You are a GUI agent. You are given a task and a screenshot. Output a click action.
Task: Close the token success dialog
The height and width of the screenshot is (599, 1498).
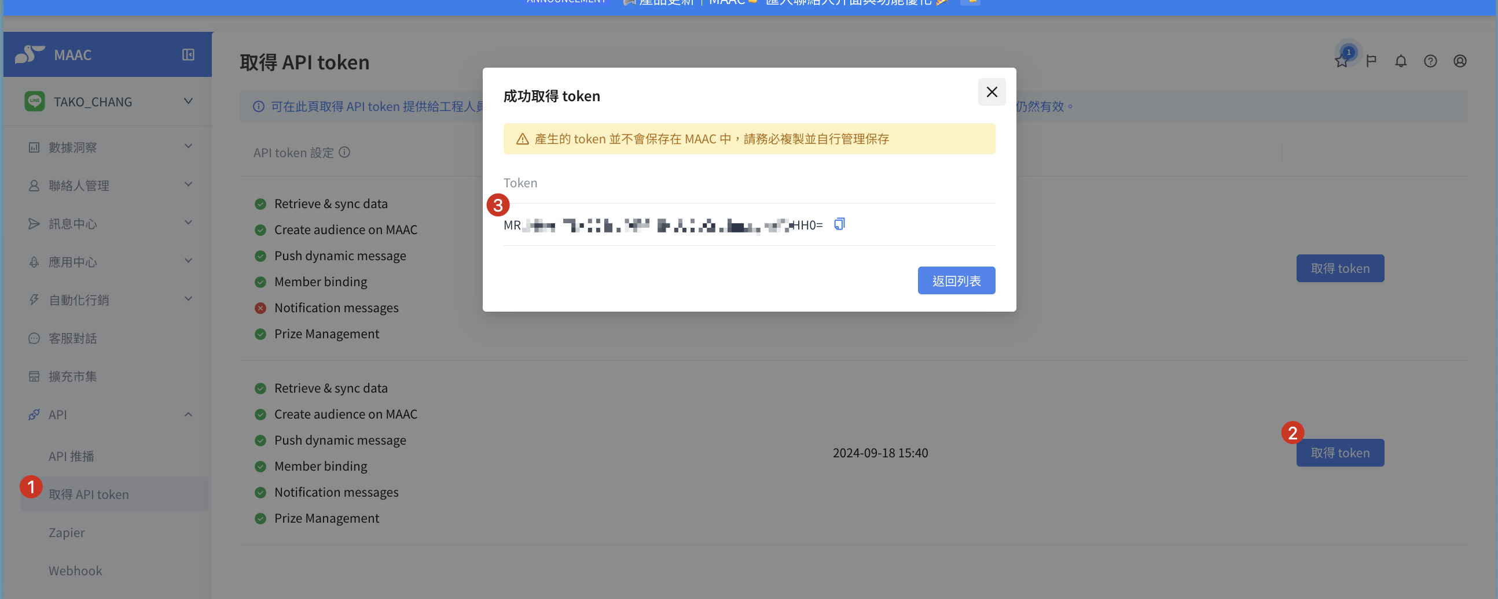(x=992, y=92)
